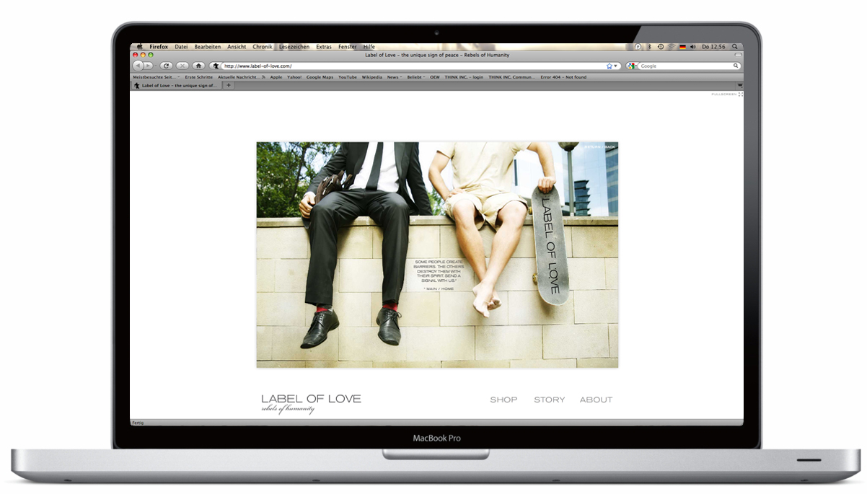This screenshot has width=867, height=494.
Task: Expand the Beliebt bookmarks folder
Action: [x=416, y=77]
